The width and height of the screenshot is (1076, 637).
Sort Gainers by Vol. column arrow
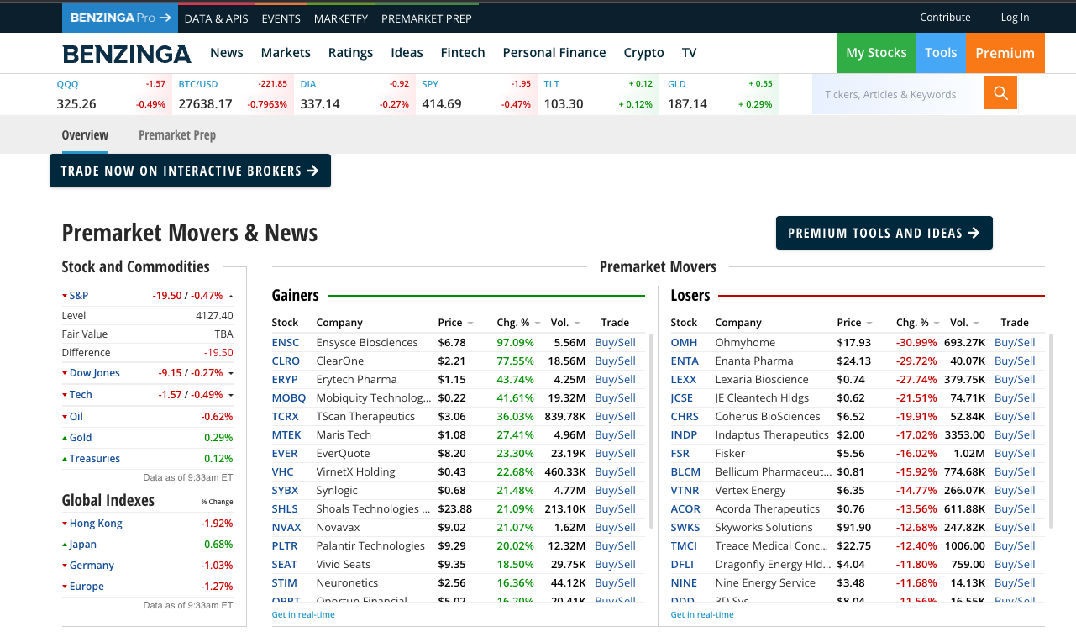577,323
